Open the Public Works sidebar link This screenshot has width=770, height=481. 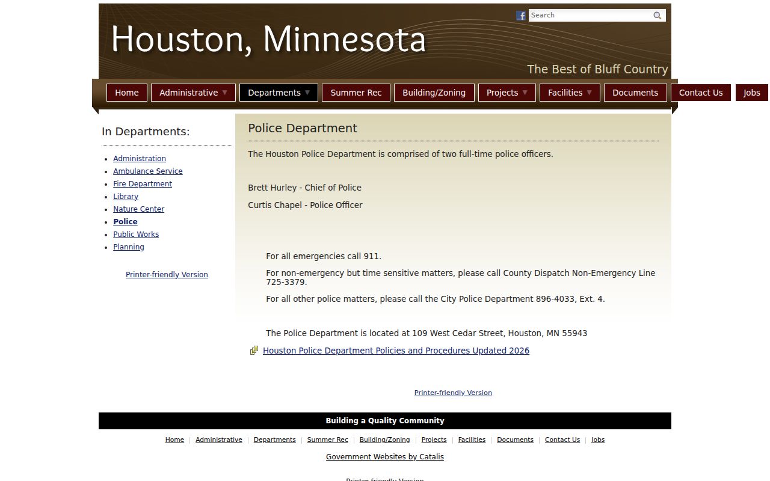[x=136, y=234]
